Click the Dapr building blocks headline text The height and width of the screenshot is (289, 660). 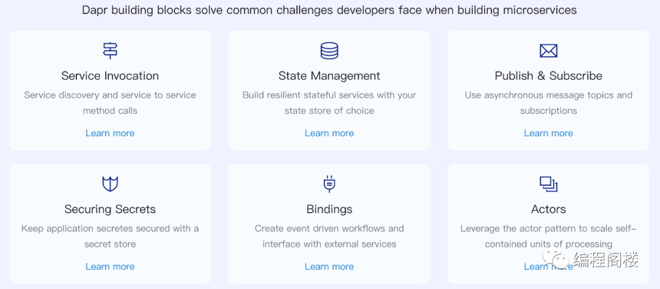point(329,10)
